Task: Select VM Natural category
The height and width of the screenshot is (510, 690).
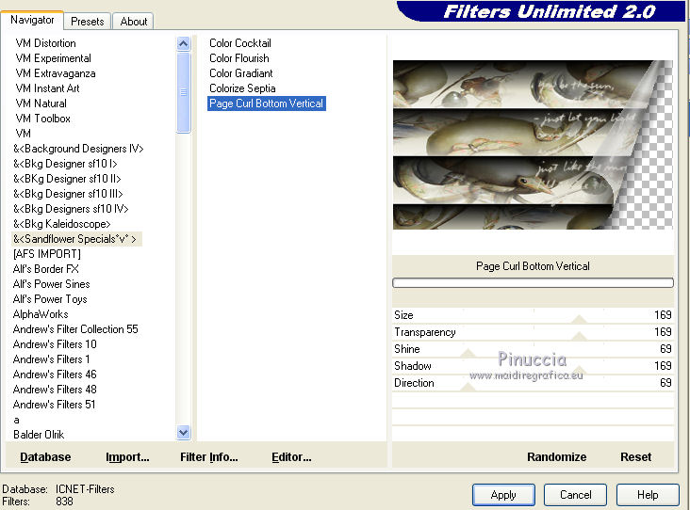Action: pos(41,104)
